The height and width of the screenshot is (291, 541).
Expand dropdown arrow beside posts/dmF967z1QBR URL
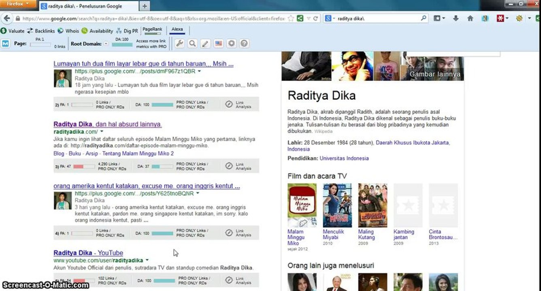coord(199,71)
